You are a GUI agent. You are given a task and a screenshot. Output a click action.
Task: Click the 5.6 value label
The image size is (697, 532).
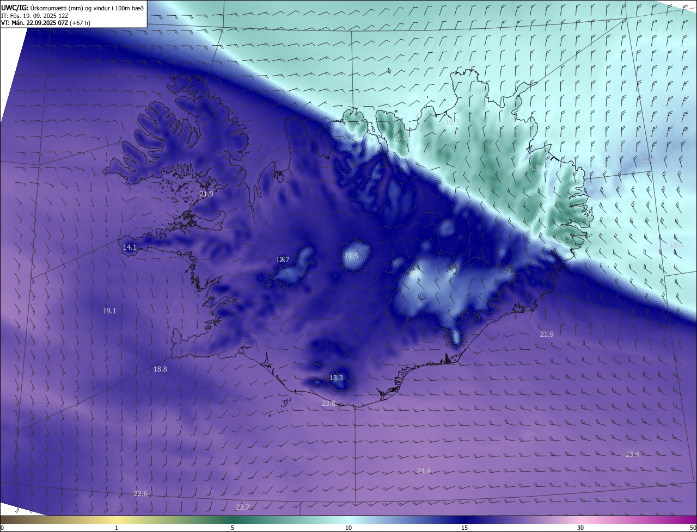(402, 138)
